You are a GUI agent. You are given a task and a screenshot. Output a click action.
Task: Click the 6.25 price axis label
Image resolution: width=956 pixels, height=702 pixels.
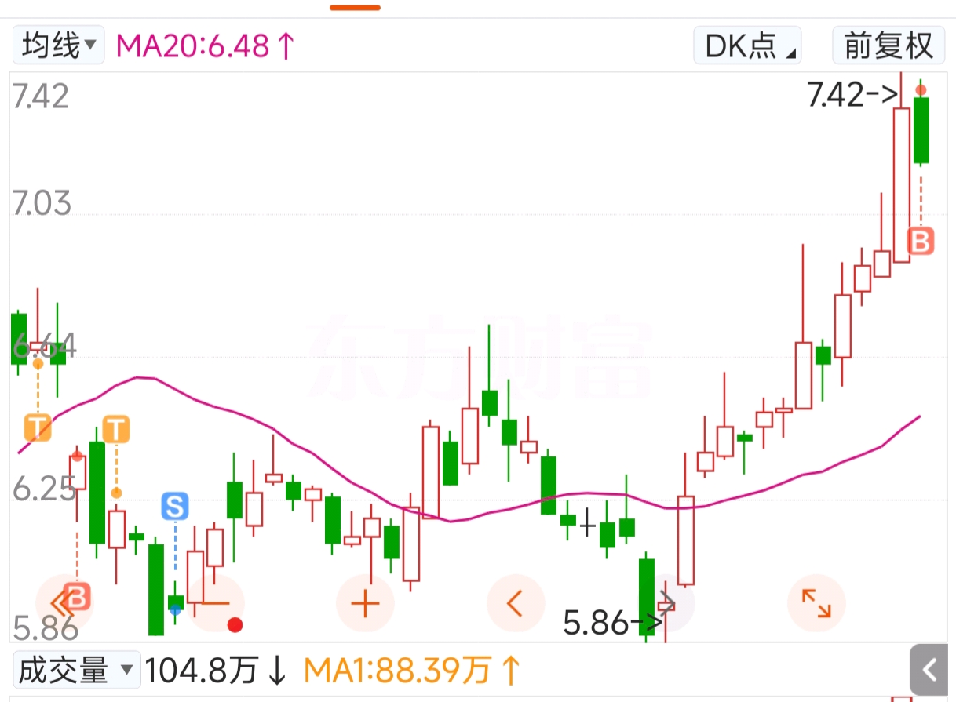[45, 489]
